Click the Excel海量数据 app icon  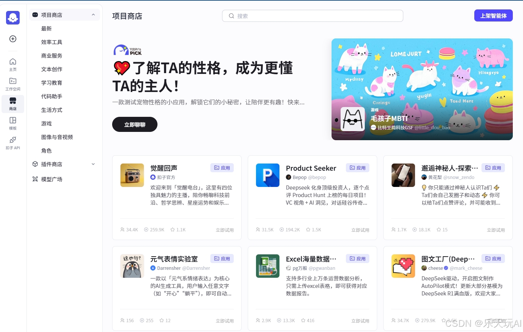click(268, 266)
